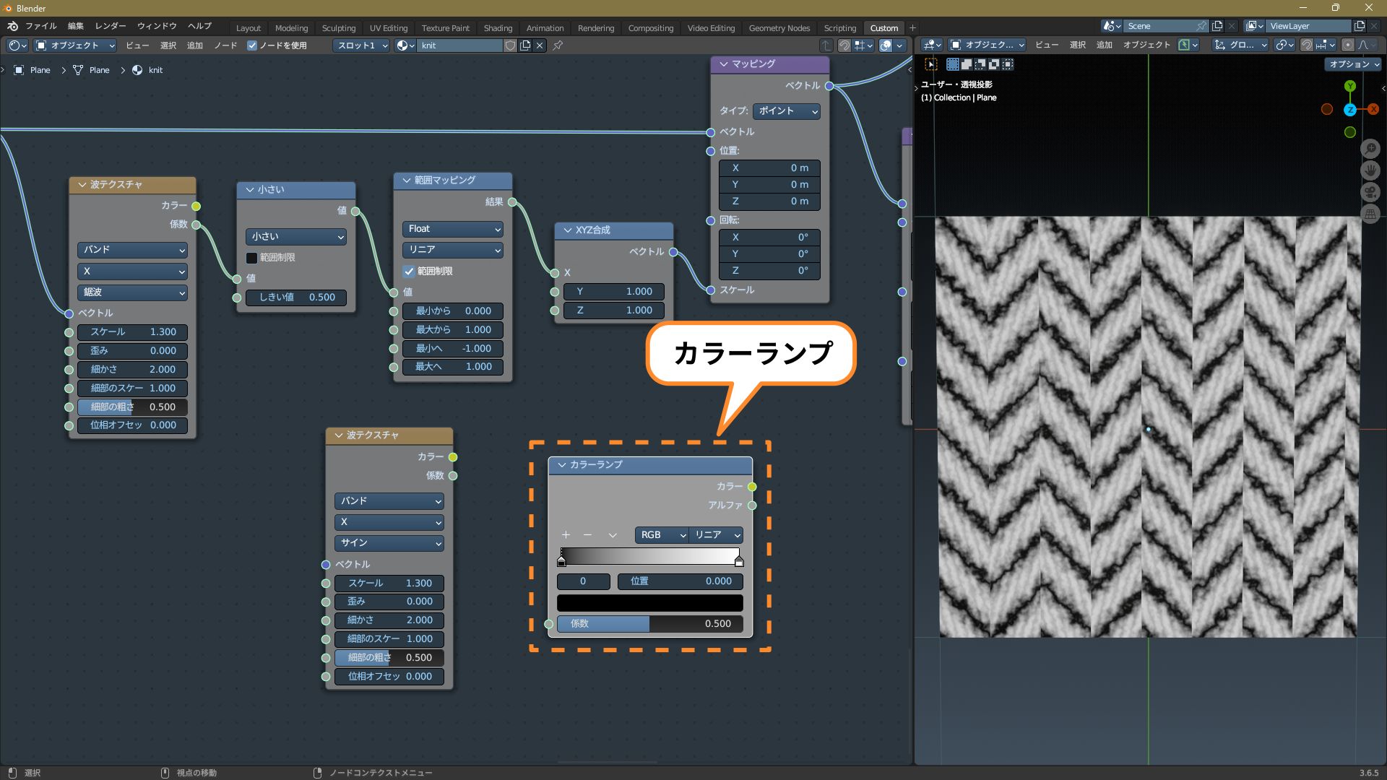Open the オプション button in viewport
Screen dimensions: 1387x780
(x=1352, y=64)
